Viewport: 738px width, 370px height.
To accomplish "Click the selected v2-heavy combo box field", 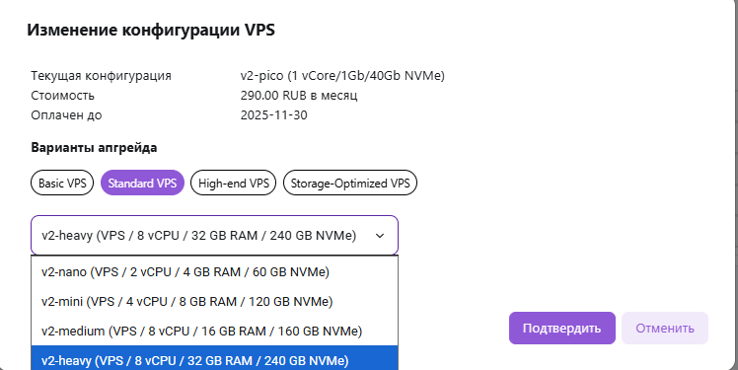I will (215, 236).
